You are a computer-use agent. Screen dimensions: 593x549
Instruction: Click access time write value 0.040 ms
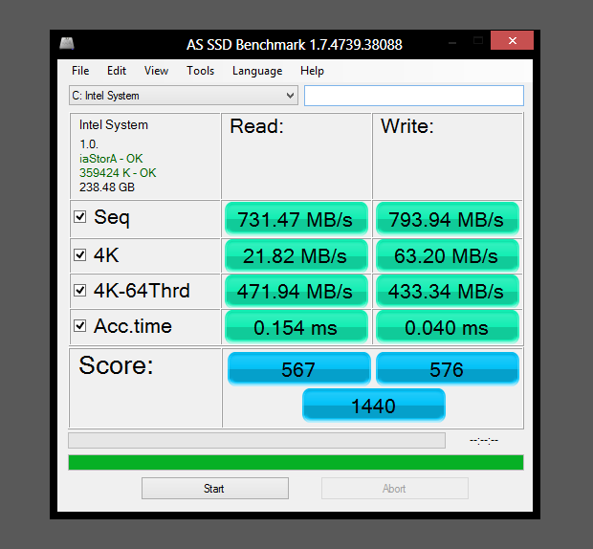point(447,327)
